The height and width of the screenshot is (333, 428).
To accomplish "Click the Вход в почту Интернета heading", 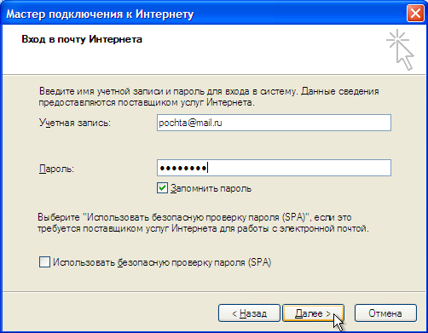I will pyautogui.click(x=82, y=39).
